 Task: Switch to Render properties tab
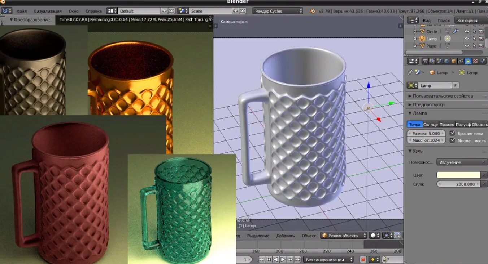pos(425,61)
